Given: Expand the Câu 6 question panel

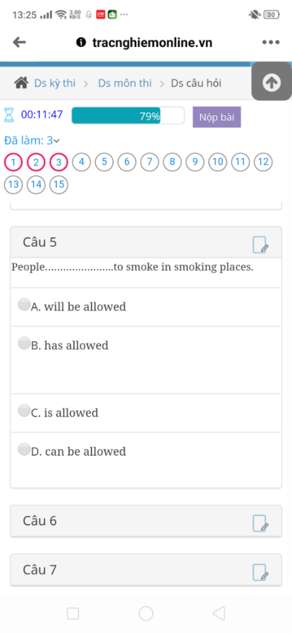Looking at the screenshot, I should (x=146, y=521).
